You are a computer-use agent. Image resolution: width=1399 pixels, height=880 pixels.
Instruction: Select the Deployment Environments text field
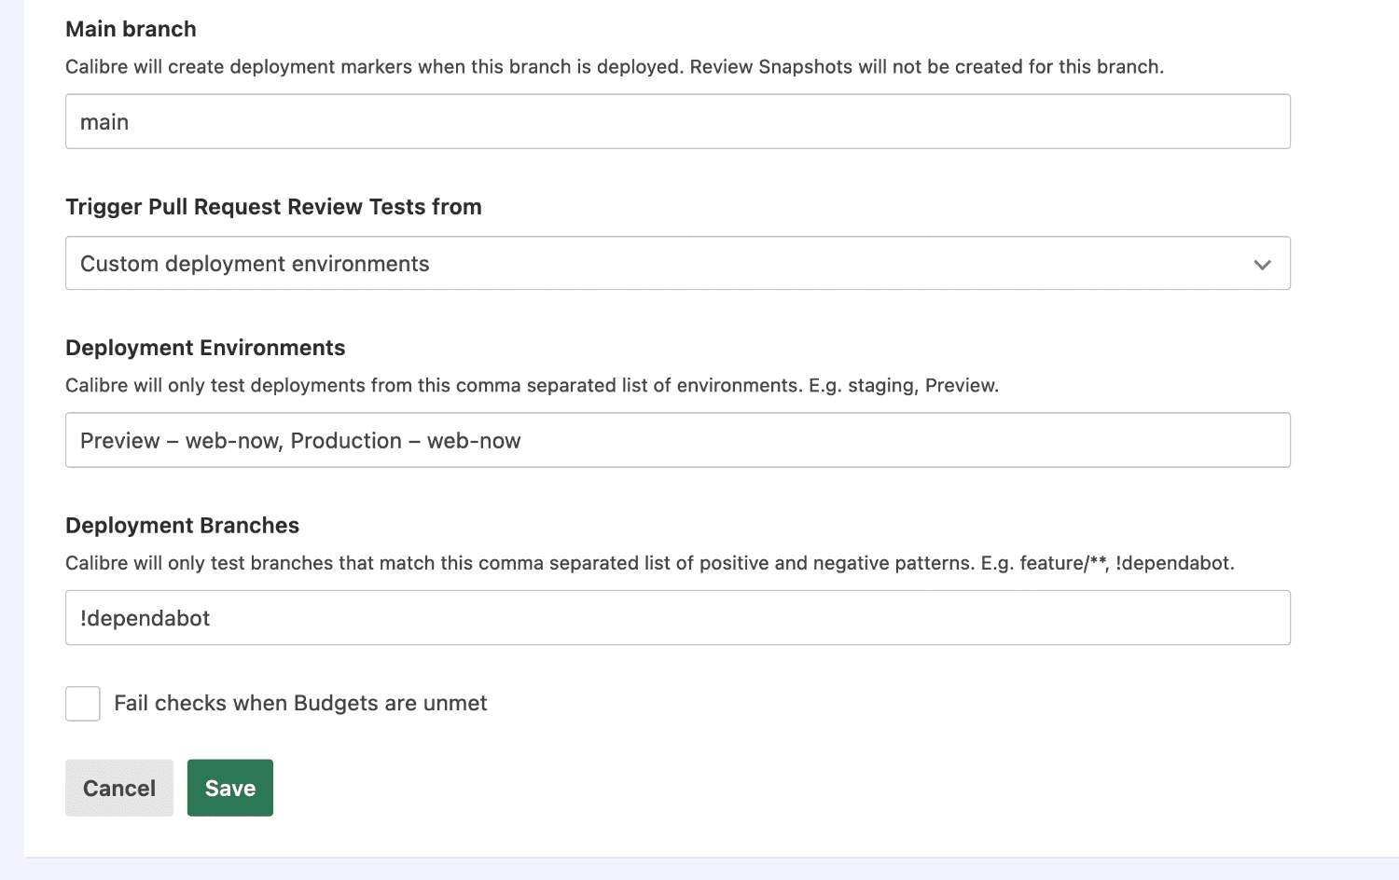click(677, 440)
